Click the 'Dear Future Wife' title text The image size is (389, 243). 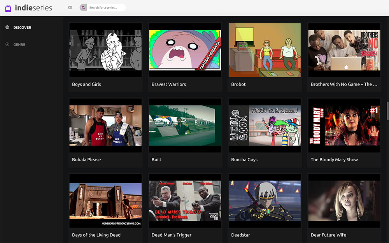pyautogui.click(x=328, y=235)
